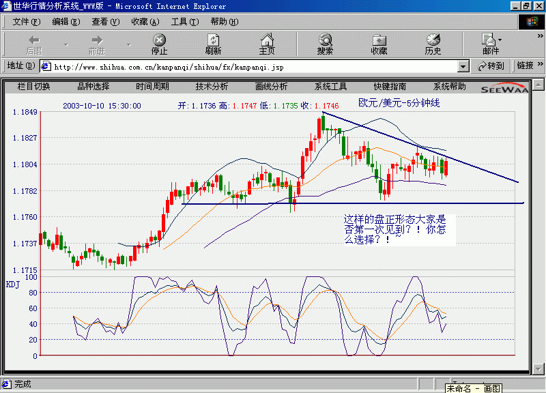Open the History (历史) icon
Viewport: 546px width, 393px height.
click(x=433, y=44)
